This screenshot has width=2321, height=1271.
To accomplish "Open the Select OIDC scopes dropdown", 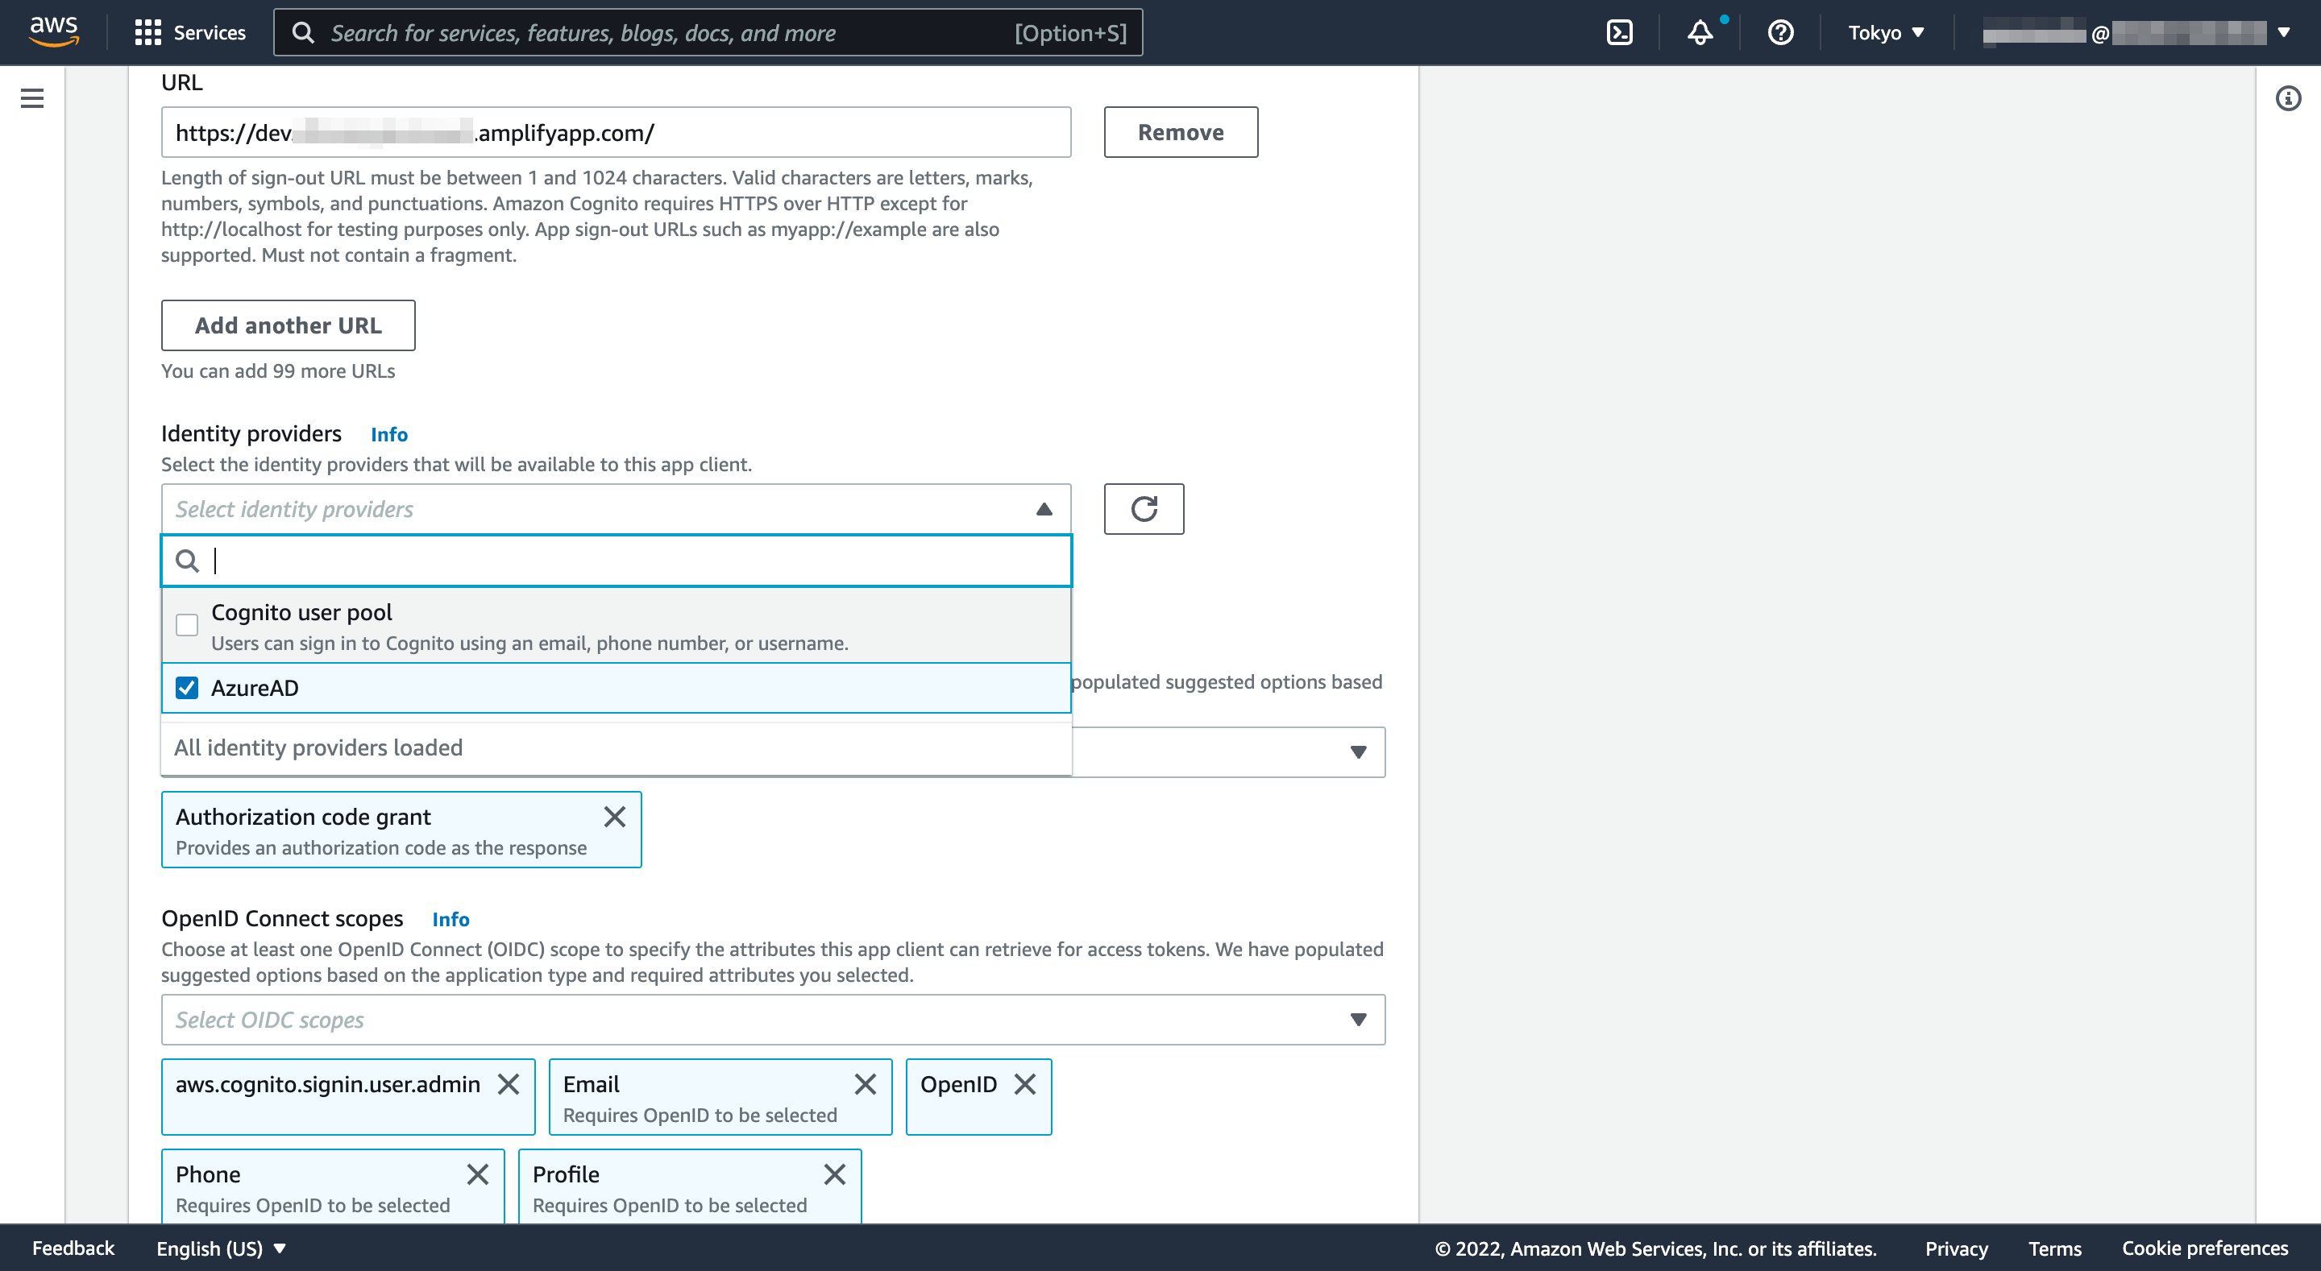I will pos(1359,1019).
